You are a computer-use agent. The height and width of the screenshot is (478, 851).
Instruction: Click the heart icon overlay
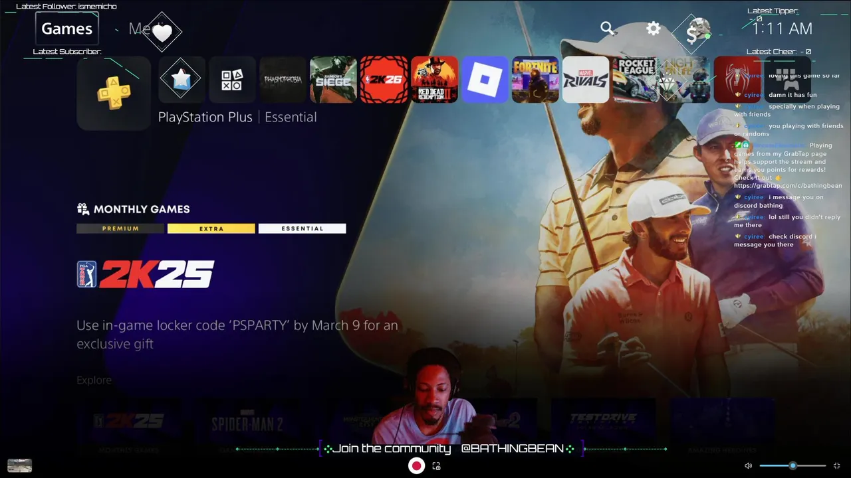[x=162, y=31]
